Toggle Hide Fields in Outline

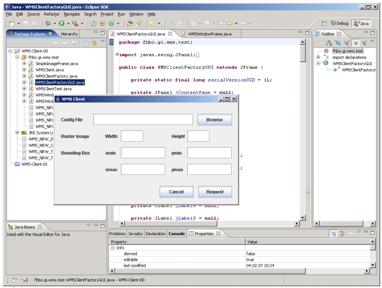[338, 43]
